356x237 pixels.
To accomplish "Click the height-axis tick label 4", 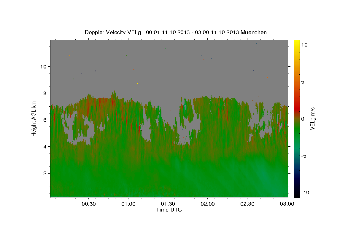I will [x=45, y=146].
